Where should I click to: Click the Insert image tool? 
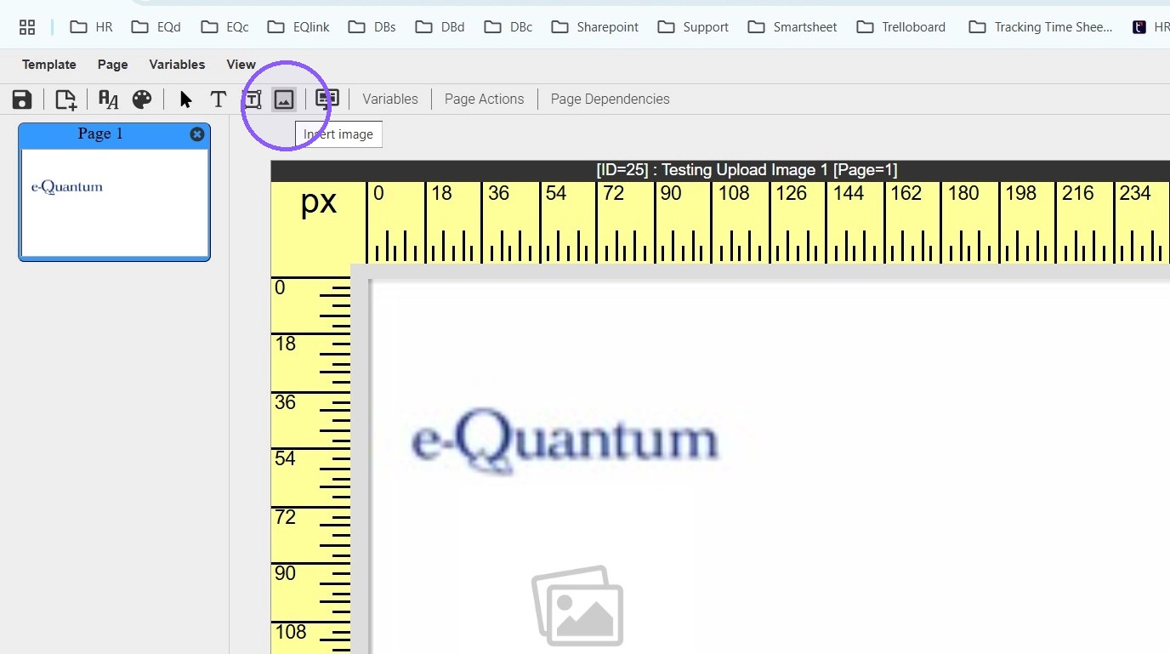click(284, 100)
